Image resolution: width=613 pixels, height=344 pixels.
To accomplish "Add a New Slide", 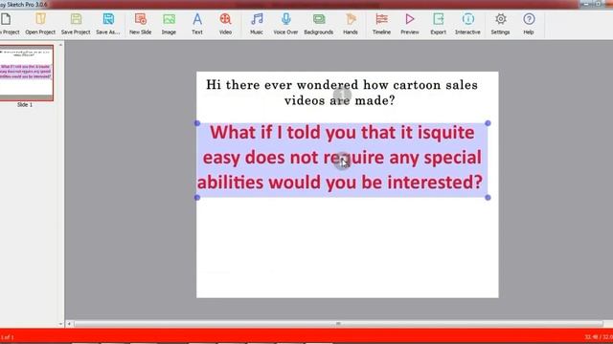I will tap(141, 23).
